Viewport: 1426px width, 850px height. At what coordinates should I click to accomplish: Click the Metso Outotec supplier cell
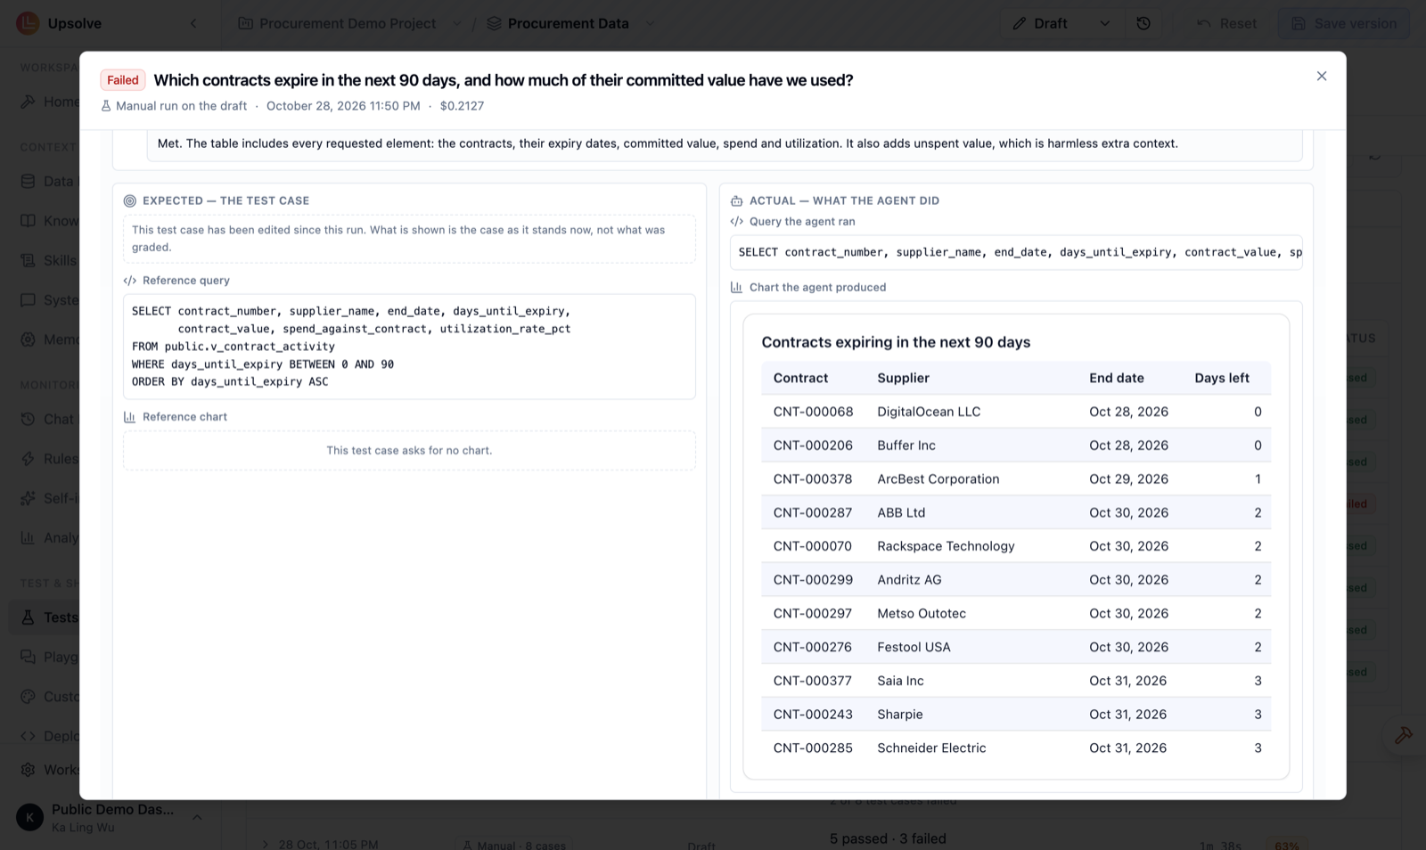pyautogui.click(x=922, y=614)
